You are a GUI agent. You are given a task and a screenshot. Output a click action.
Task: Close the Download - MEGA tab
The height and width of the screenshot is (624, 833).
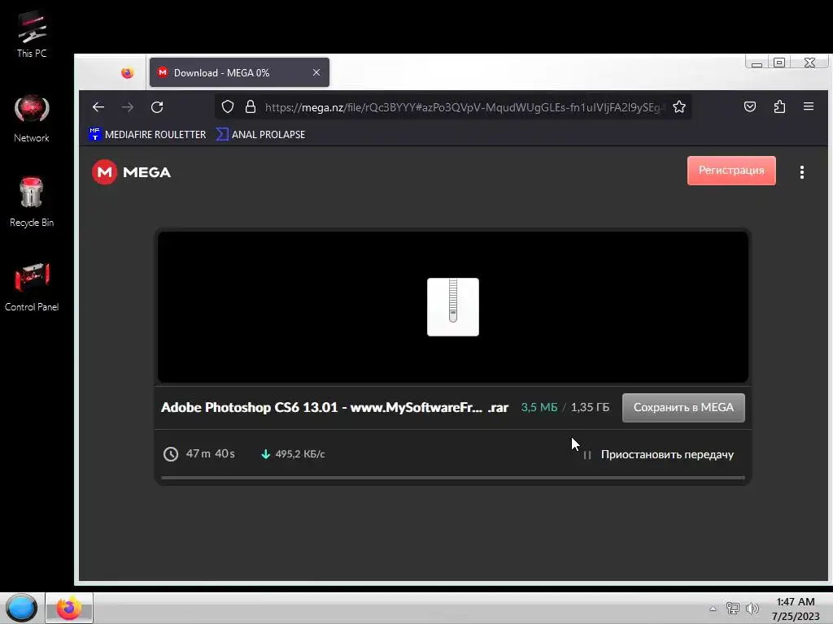point(316,72)
